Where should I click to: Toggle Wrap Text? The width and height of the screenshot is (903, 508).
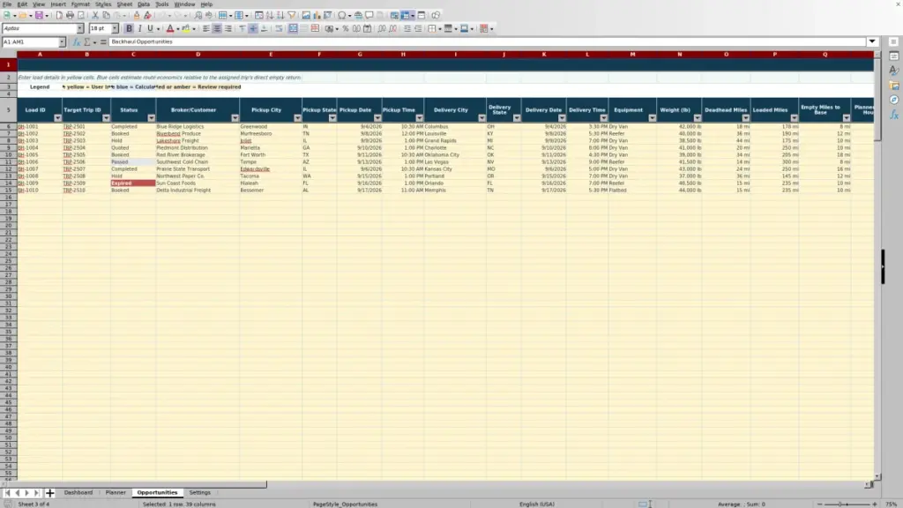click(x=279, y=29)
